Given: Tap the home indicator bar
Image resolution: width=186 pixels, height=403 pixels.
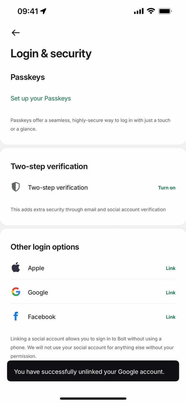Looking at the screenshot, I should pyautogui.click(x=93, y=399).
